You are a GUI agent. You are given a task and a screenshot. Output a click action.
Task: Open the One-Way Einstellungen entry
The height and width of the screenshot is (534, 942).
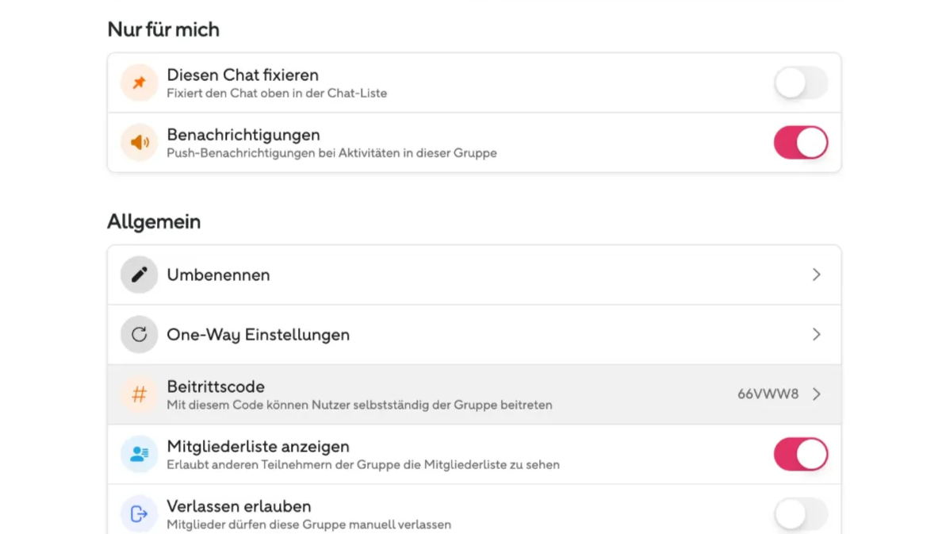(x=474, y=334)
